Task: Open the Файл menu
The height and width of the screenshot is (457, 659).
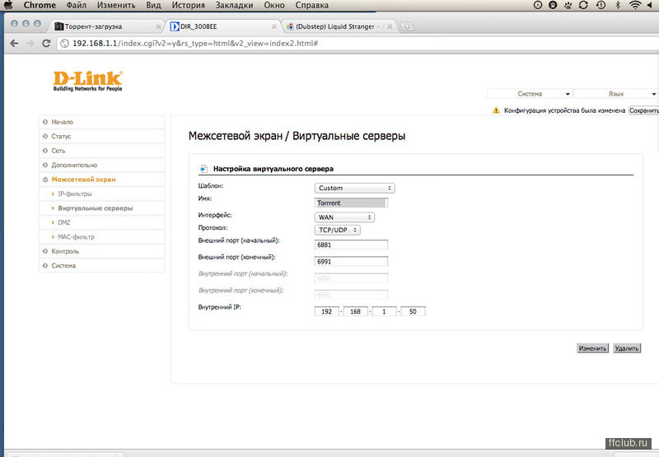Action: coord(76,5)
